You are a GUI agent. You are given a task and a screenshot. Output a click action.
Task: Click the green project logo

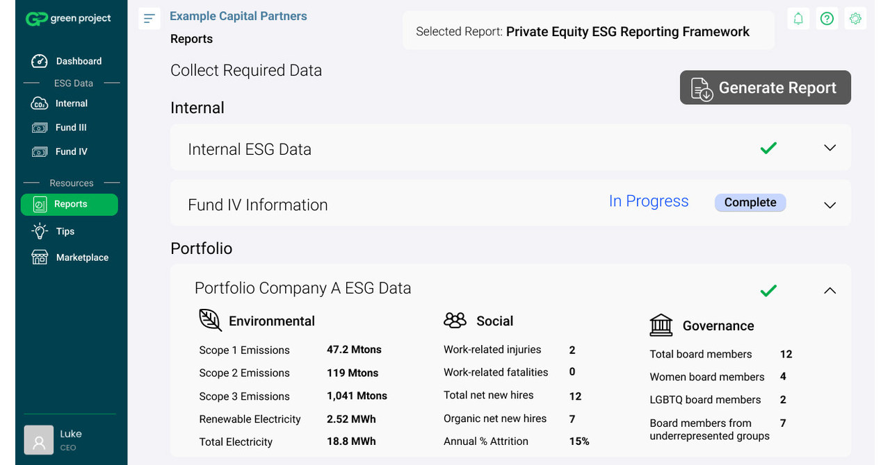68,19
